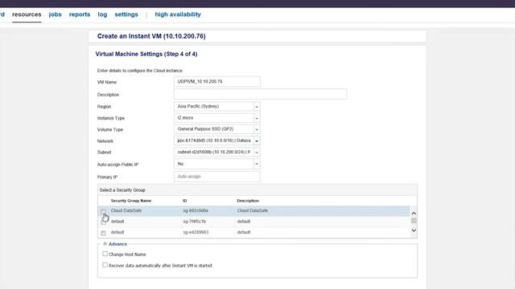515x289 pixels.
Task: Enable Recover data automatically checkbox
Action: click(105, 265)
